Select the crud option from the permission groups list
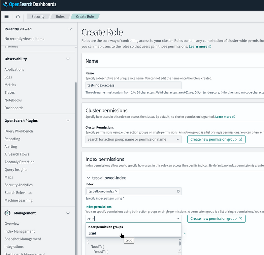The image size is (264, 255). tap(93, 233)
